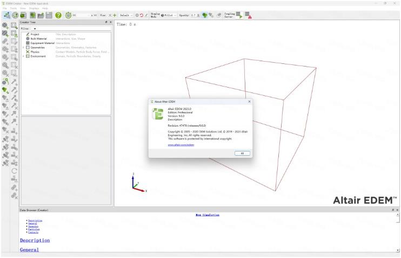Click chain link with plus icon
Viewport: 401px width, 258px height.
[x=14, y=188]
